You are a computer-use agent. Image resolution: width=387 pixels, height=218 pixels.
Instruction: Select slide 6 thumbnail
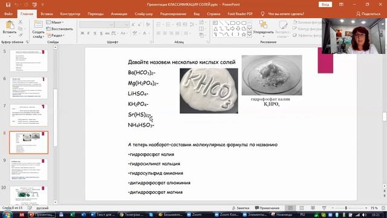coord(28,88)
